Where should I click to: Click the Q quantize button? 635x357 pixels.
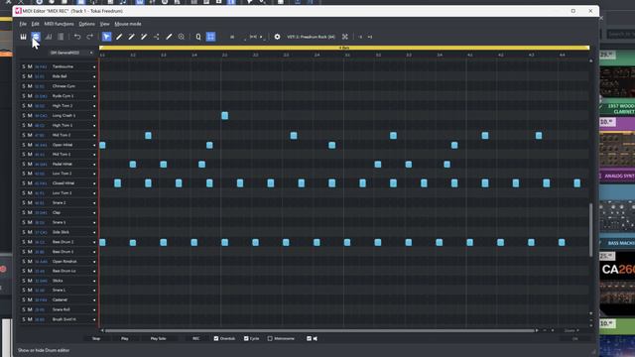[x=198, y=37]
